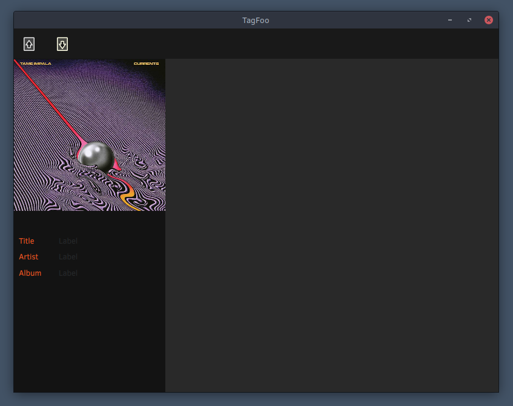
Task: Select the Currents album cover art
Action: tap(89, 135)
